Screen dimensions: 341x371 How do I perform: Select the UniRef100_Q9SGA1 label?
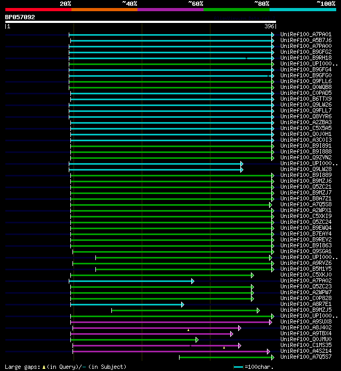tap(306, 251)
